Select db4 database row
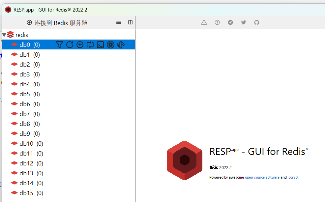325x202 pixels. point(69,84)
